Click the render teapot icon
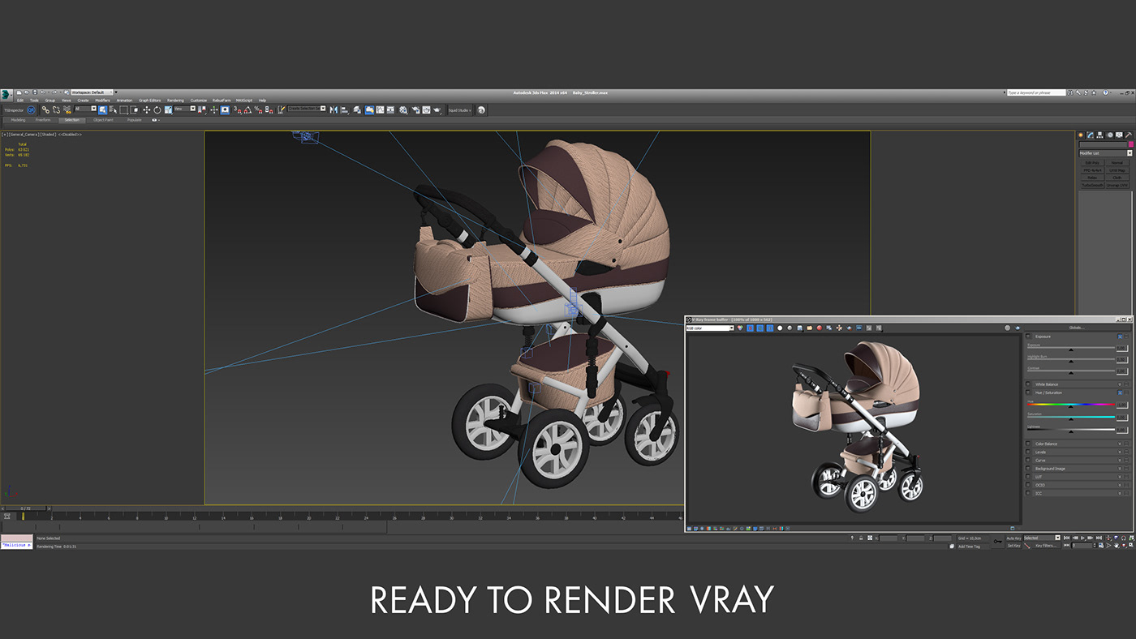Image resolution: width=1136 pixels, height=639 pixels. tap(437, 109)
